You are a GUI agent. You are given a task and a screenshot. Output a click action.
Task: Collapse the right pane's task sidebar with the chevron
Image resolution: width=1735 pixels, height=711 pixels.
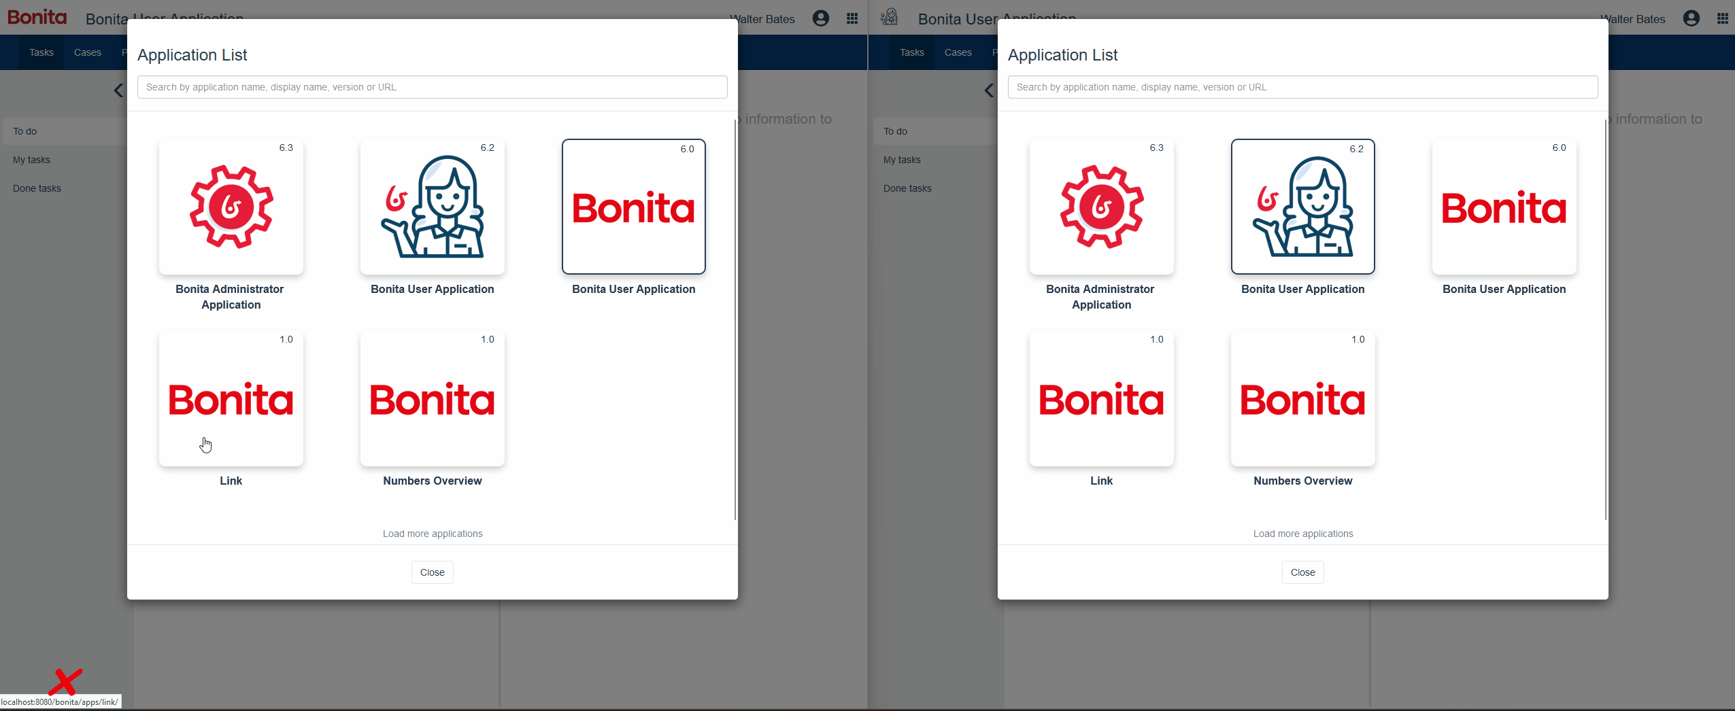click(x=989, y=90)
